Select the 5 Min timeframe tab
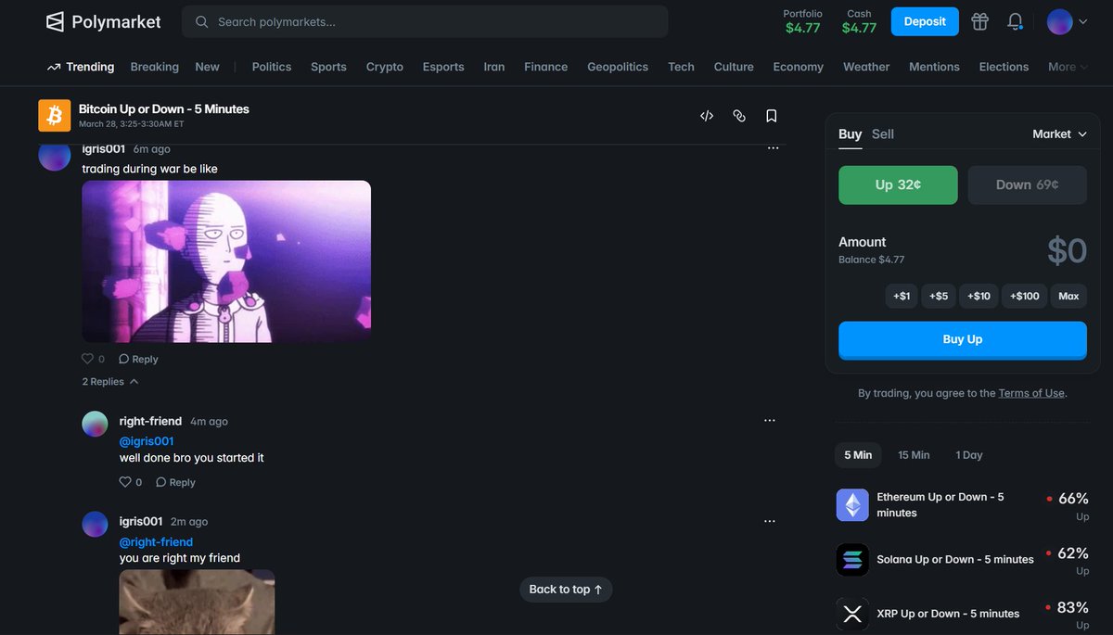This screenshot has height=635, width=1113. click(858, 455)
